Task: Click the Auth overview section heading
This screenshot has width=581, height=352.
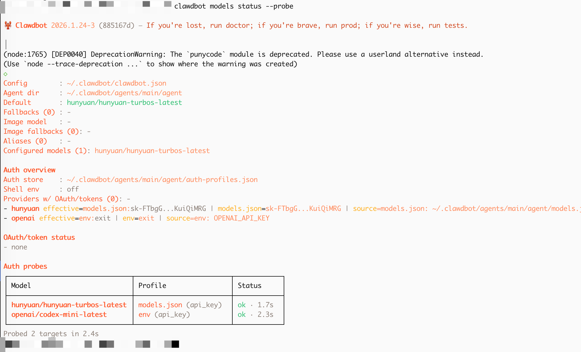Action: click(30, 170)
